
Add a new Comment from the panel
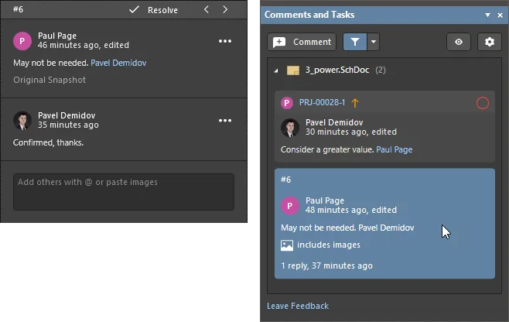coord(302,42)
